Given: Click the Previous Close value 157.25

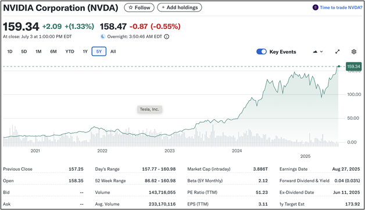Looking at the screenshot, I should point(76,169).
